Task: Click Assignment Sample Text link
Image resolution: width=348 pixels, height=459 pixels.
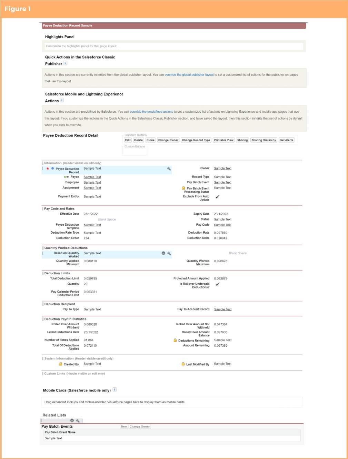Action: coord(92,188)
